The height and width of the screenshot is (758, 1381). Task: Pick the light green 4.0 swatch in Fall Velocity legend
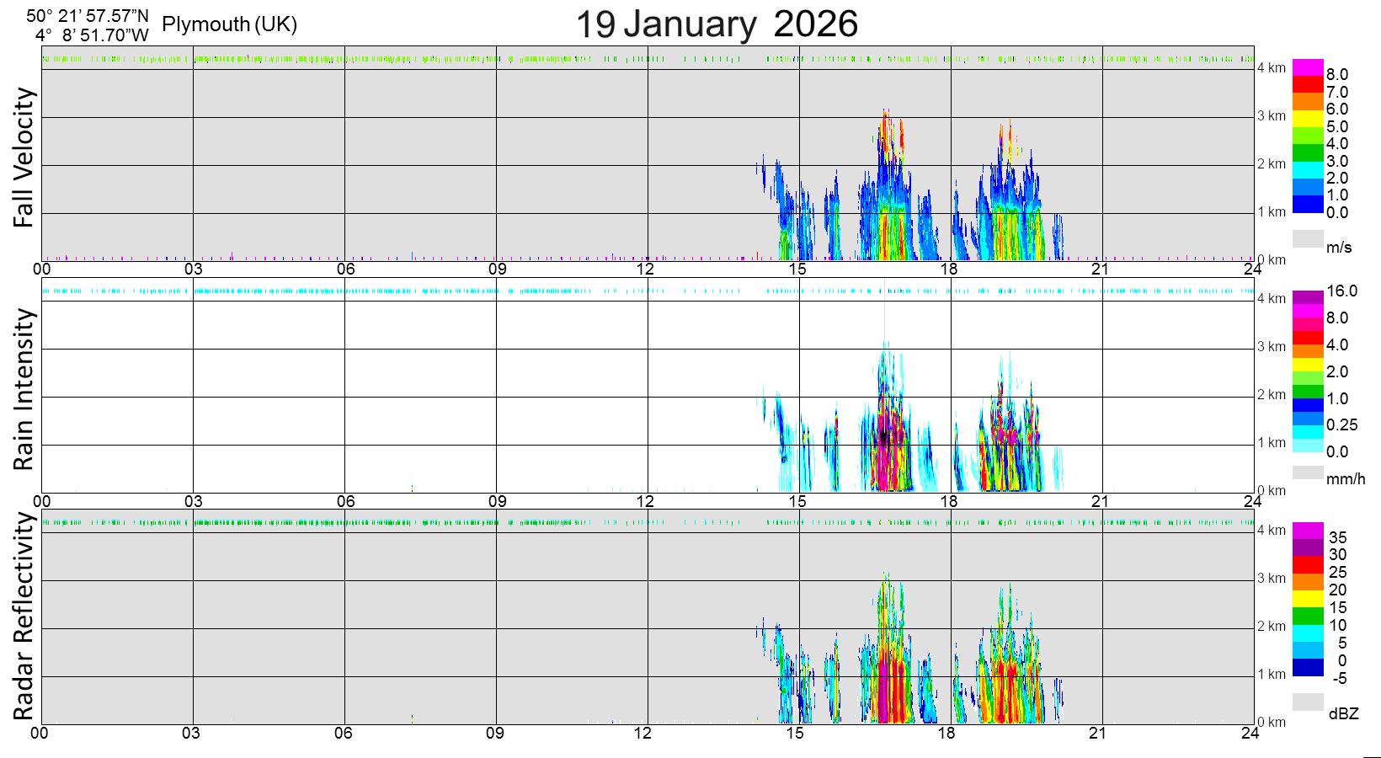1308,136
